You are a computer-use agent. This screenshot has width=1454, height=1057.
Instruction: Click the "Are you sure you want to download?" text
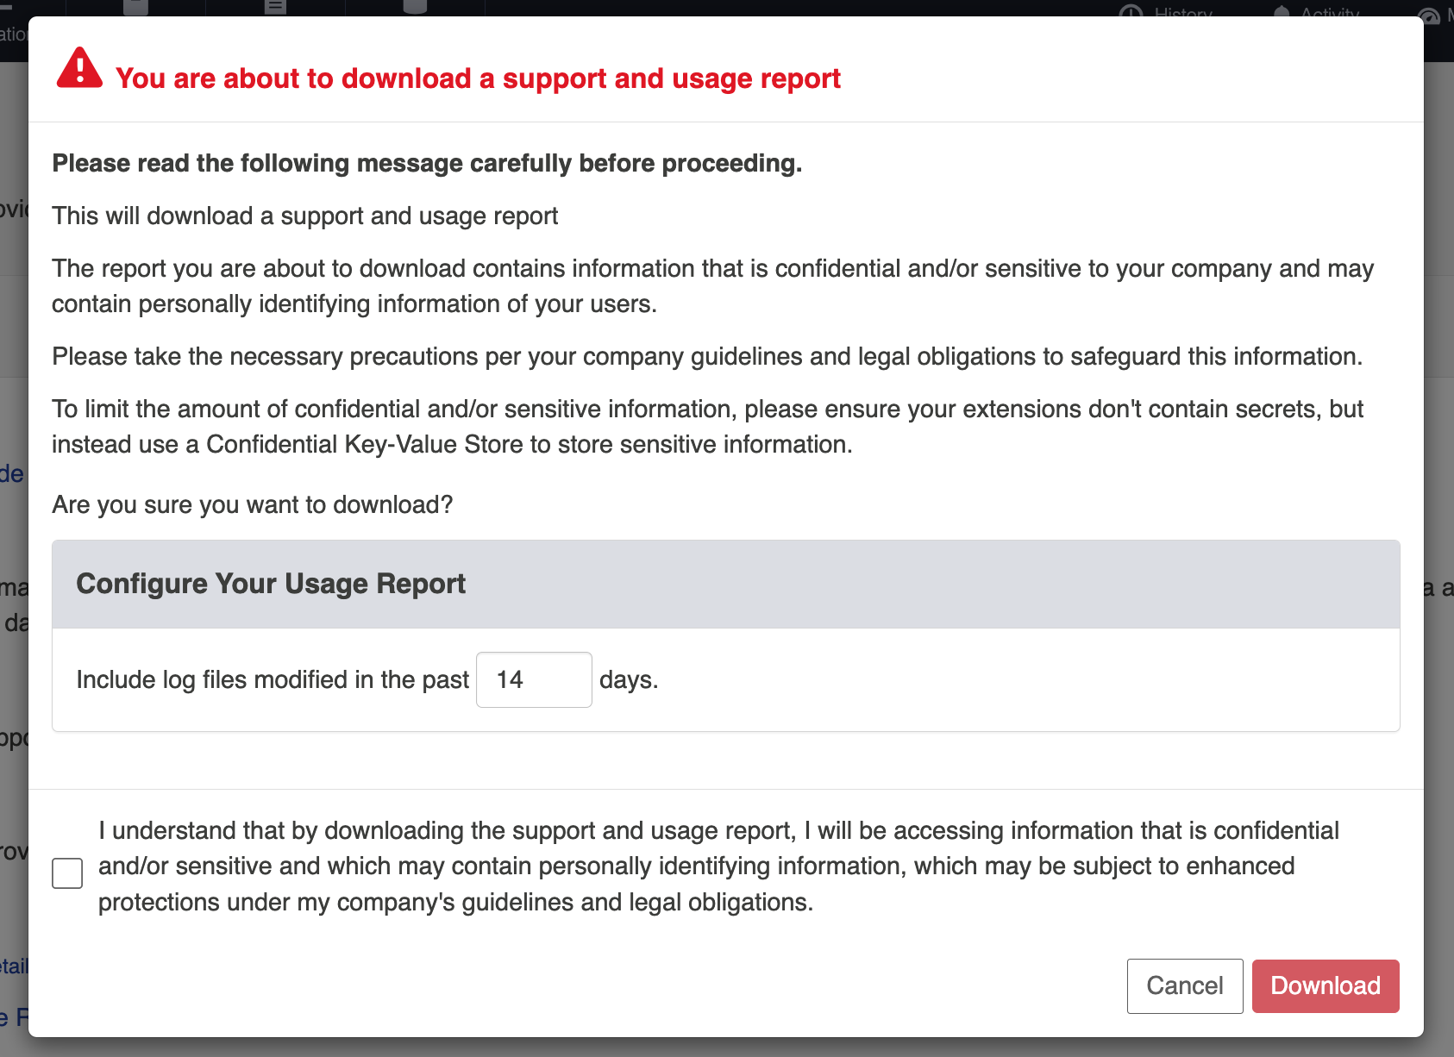tap(253, 504)
